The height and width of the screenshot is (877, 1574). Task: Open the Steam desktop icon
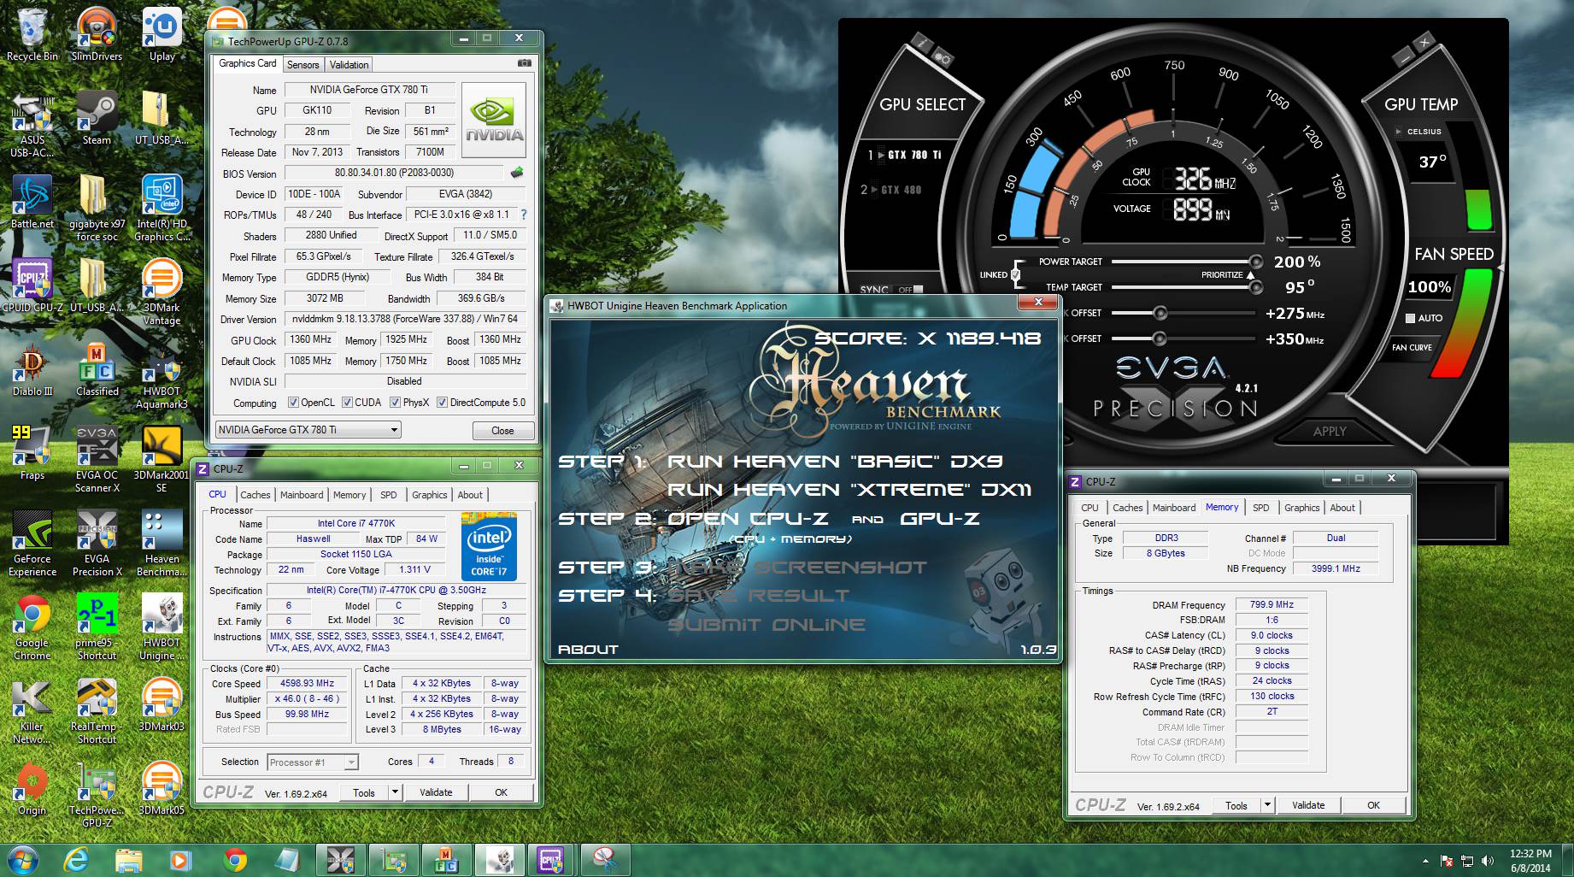tap(97, 118)
